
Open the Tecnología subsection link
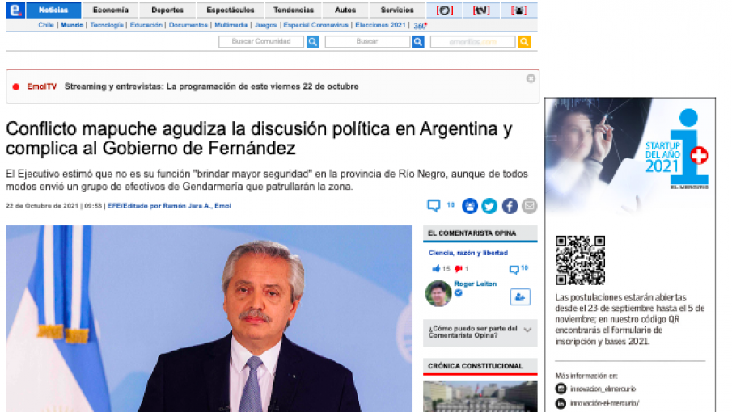[x=107, y=25]
